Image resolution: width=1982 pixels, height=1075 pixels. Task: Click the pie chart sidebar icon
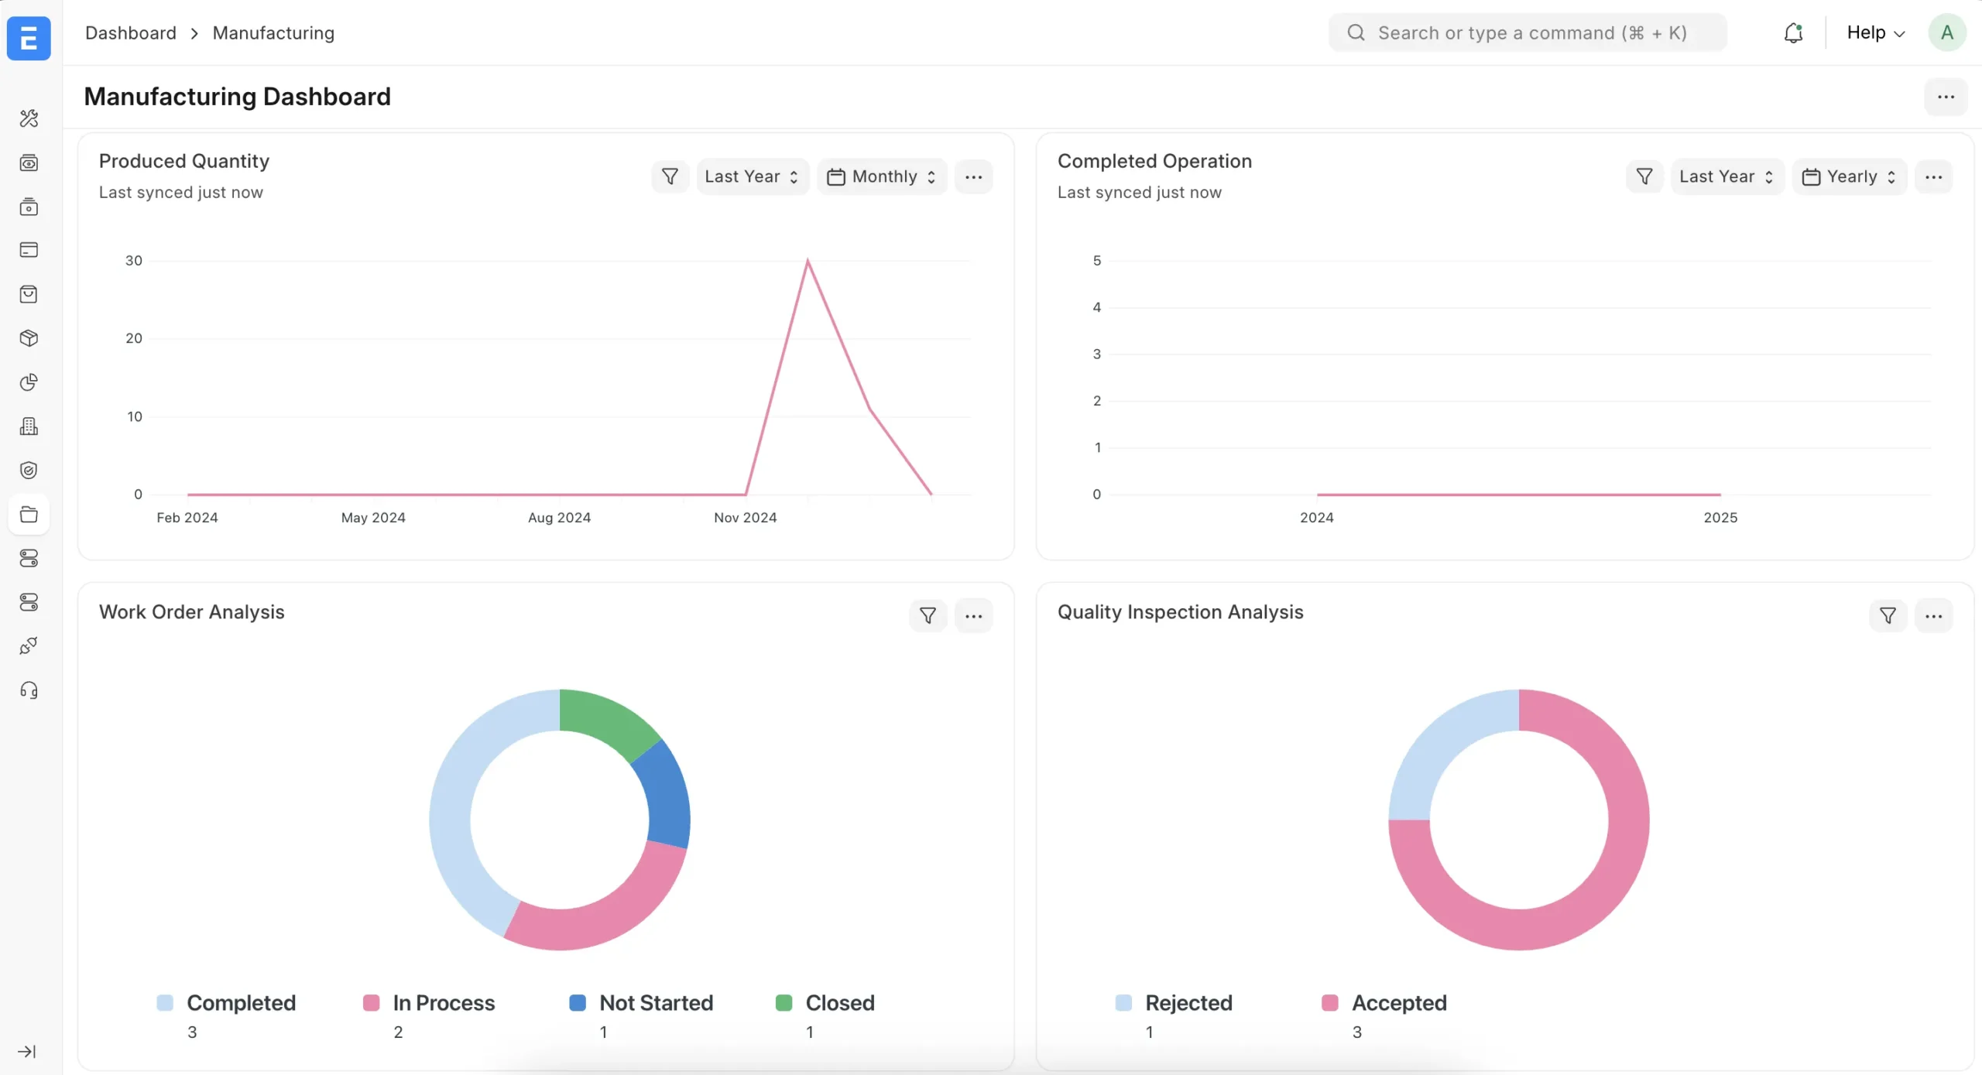point(29,382)
